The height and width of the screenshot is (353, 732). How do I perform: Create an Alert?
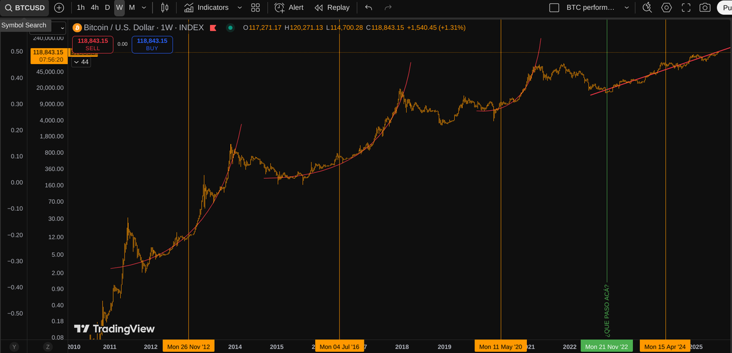[289, 7]
